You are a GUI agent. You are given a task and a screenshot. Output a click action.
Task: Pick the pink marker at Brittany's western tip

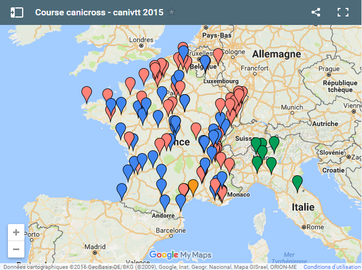(87, 92)
